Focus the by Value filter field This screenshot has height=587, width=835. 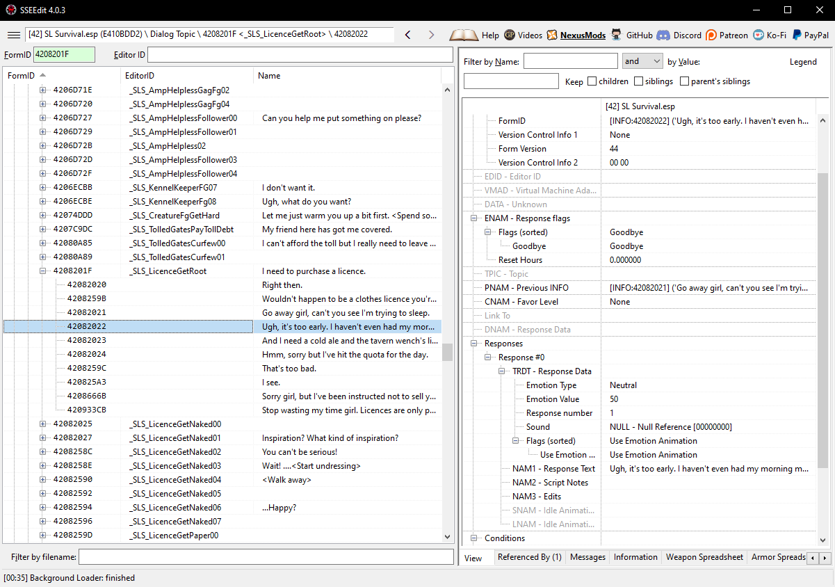click(x=511, y=81)
